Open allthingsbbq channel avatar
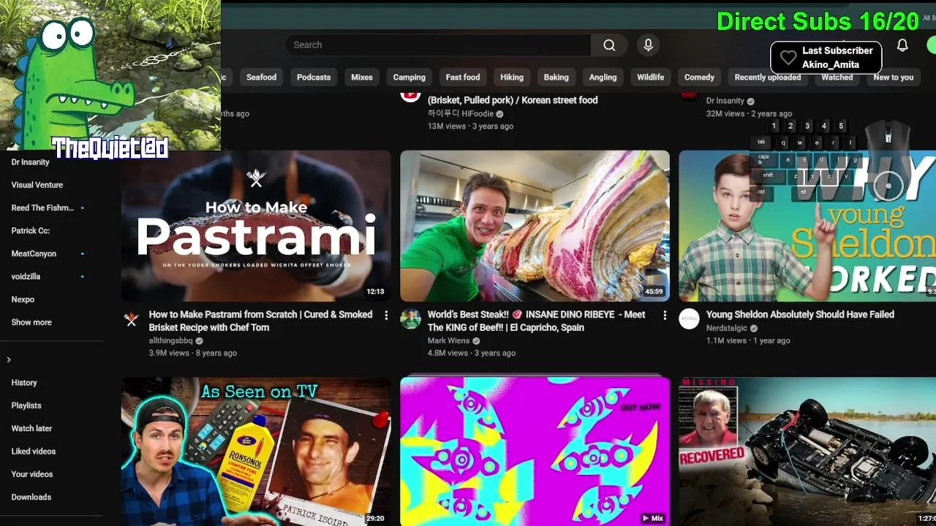Screen dimensions: 936x526 132,319
